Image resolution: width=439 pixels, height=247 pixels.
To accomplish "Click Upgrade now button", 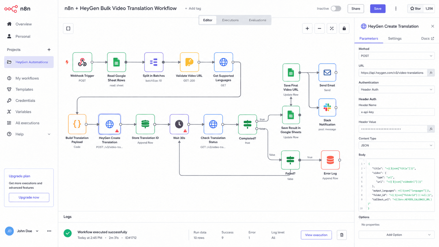I will tap(29, 197).
